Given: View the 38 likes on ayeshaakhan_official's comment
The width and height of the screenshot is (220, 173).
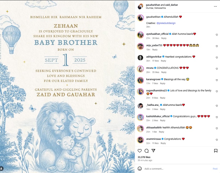Looking at the screenshot, I should 156,38.
